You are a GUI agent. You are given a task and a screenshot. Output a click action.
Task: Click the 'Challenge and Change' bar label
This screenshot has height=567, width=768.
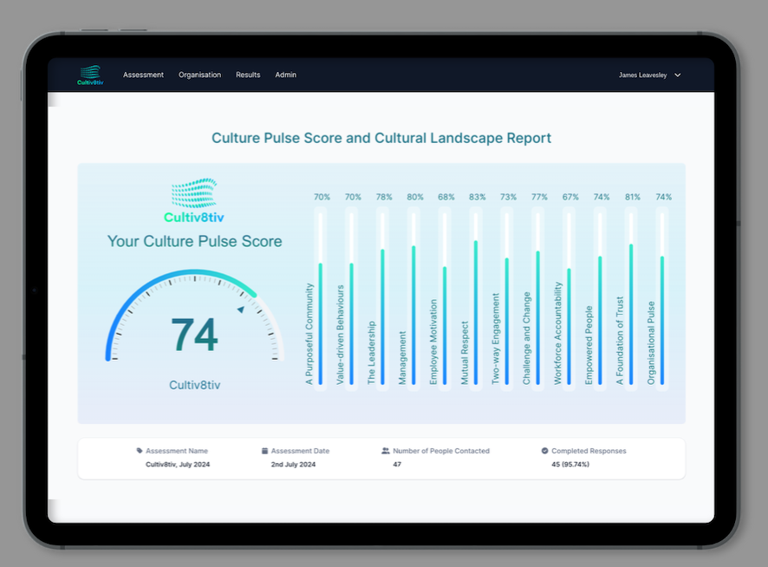point(526,338)
